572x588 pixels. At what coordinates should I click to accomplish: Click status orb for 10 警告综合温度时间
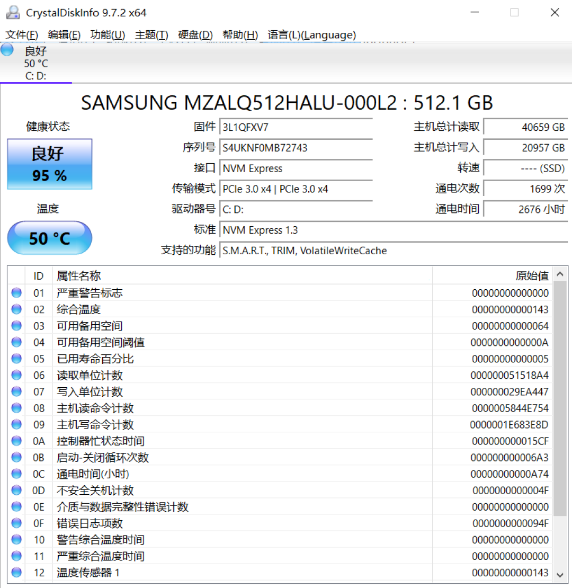click(x=16, y=540)
